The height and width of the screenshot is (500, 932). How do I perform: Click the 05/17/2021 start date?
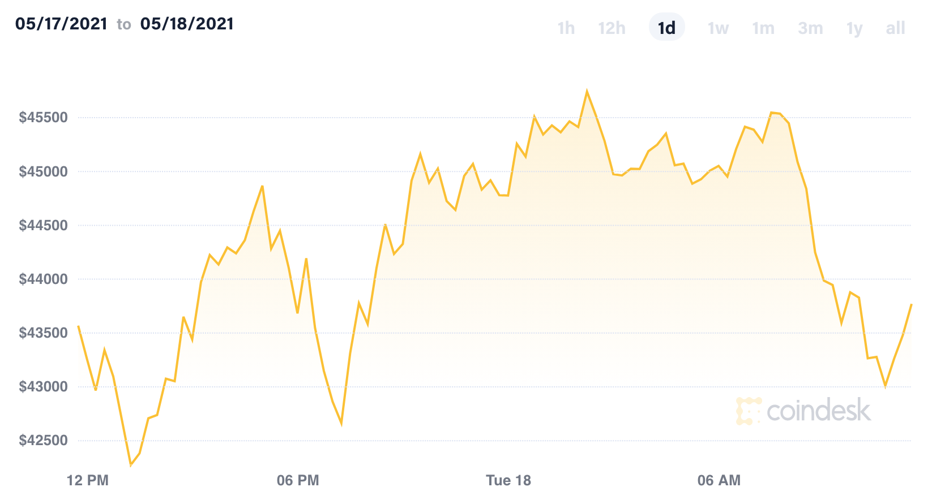61,23
